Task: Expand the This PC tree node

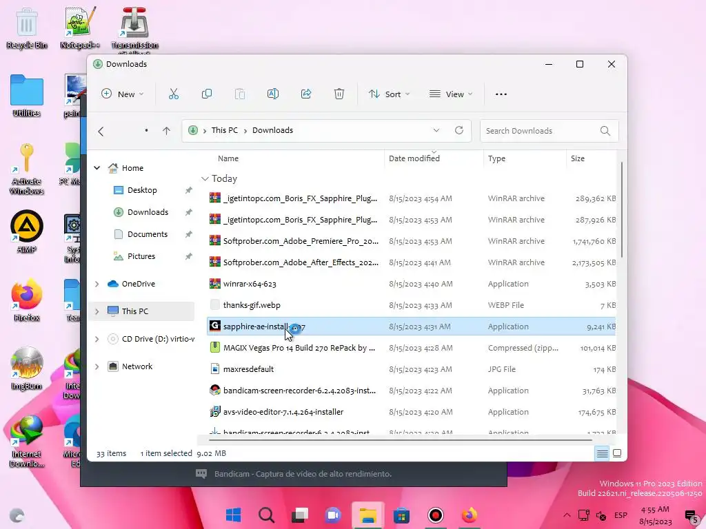Action: [97, 311]
